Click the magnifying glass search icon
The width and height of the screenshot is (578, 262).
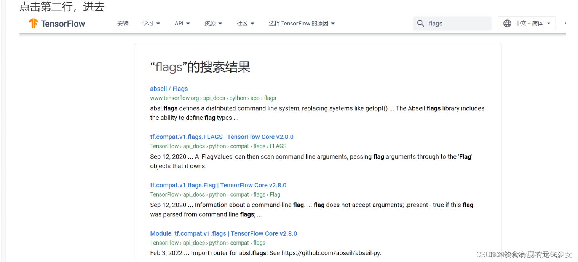[420, 23]
